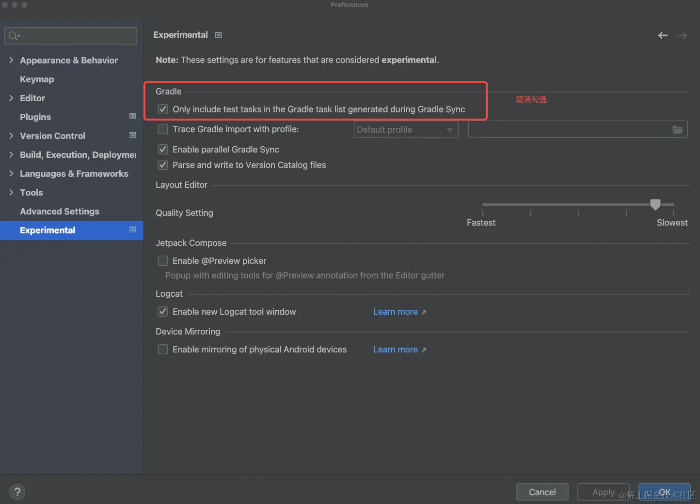Click the forward navigation arrow
The height and width of the screenshot is (504, 700).
click(682, 35)
